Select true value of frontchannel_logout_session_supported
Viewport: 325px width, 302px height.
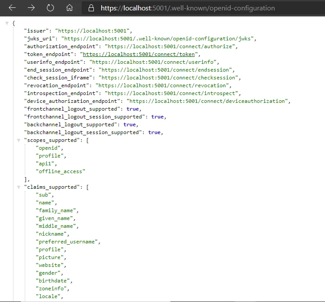coord(158,117)
